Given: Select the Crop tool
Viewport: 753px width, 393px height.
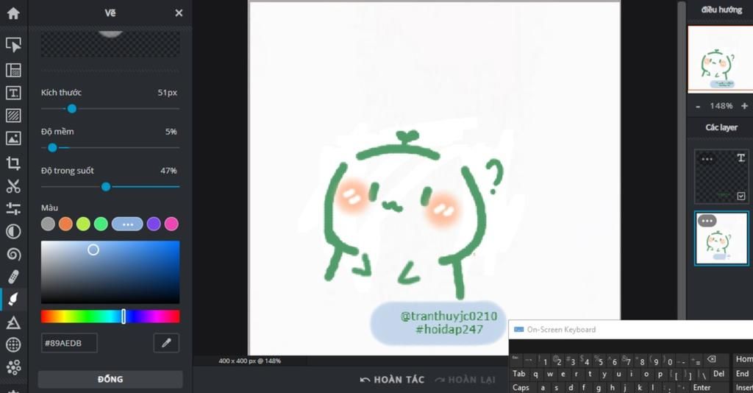Looking at the screenshot, I should [x=13, y=163].
